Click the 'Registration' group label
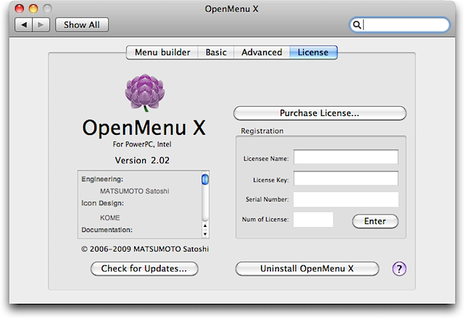464x319 pixels. tap(262, 130)
